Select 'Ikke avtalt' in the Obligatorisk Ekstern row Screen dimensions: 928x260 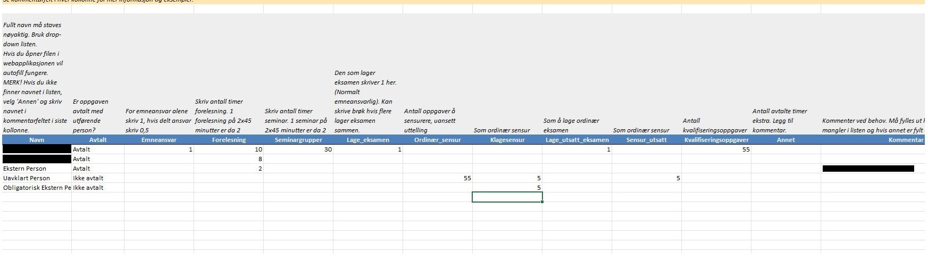(98, 188)
